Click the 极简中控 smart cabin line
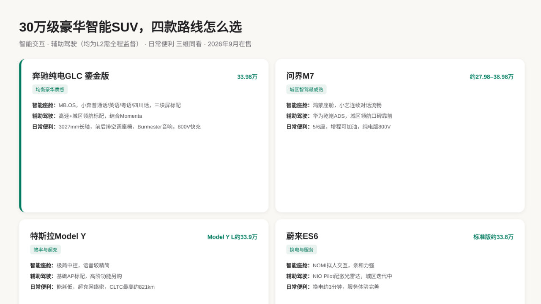This screenshot has height=304, width=541. click(x=70, y=266)
